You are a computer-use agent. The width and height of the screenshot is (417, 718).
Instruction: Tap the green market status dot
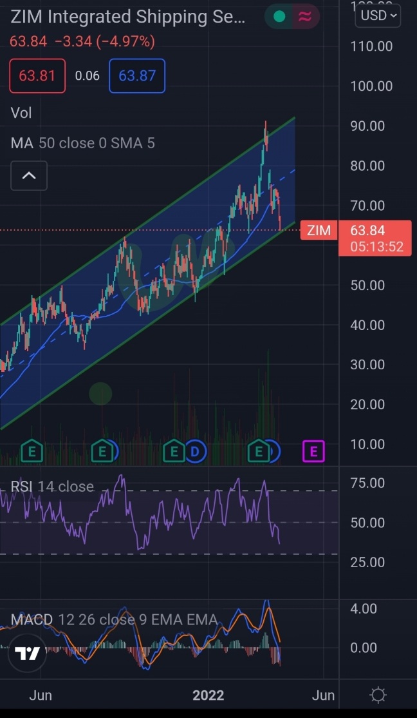pyautogui.click(x=279, y=17)
